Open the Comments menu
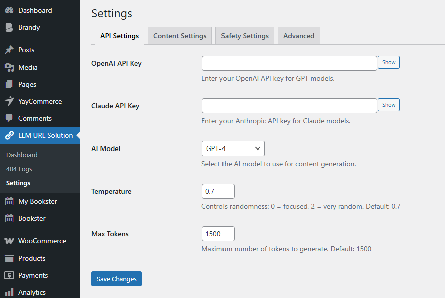 pyautogui.click(x=40, y=118)
